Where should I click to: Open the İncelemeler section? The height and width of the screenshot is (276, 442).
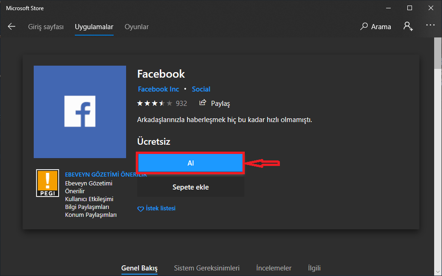click(274, 268)
